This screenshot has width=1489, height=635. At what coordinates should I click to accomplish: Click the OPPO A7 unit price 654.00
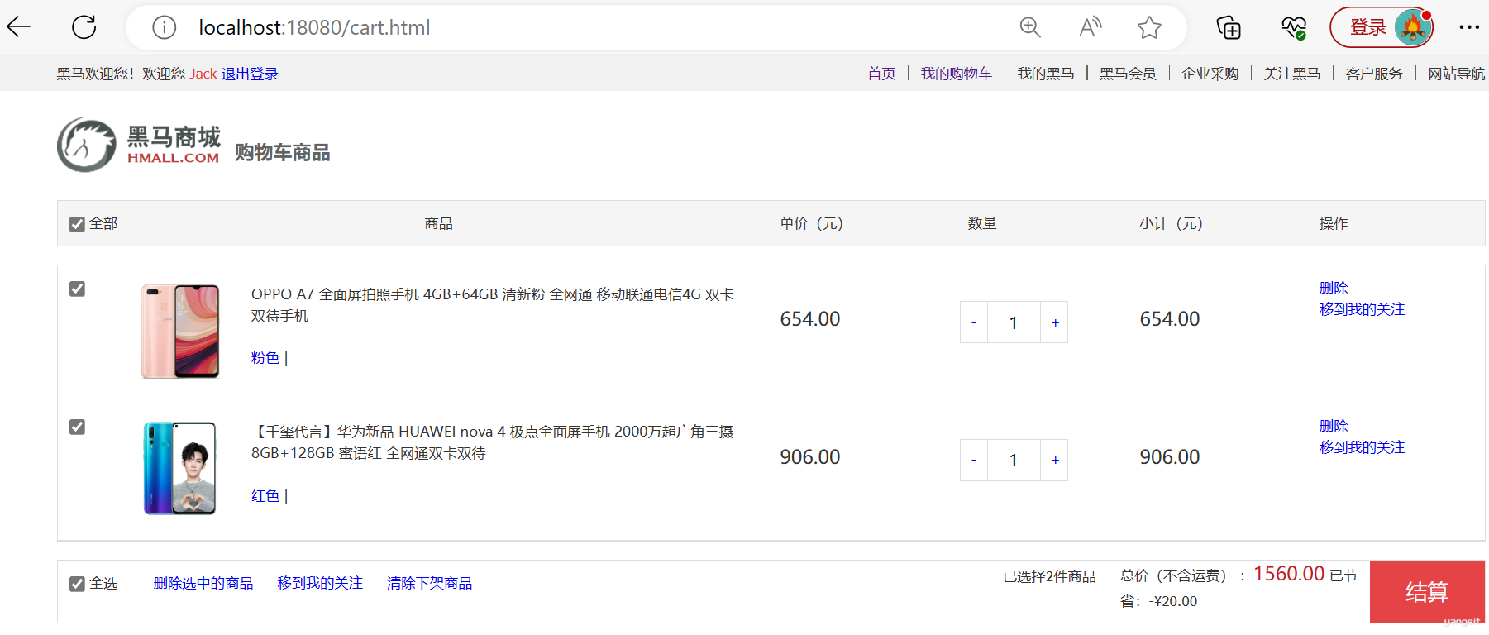pyautogui.click(x=810, y=319)
